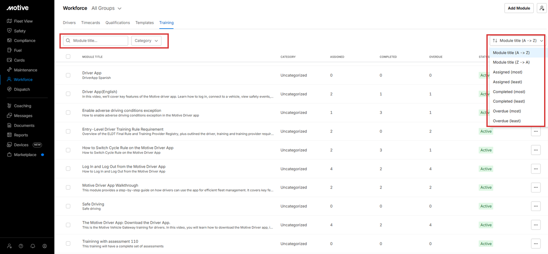Open the user profile icon at bottom

click(x=44, y=246)
